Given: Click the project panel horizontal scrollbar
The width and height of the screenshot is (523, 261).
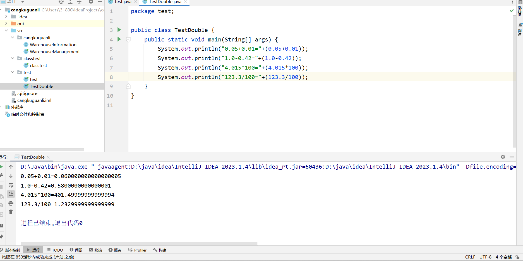Looking at the screenshot, I should (x=42, y=150).
